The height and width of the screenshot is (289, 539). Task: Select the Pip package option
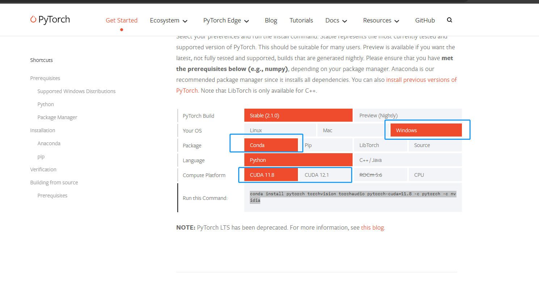coord(326,145)
